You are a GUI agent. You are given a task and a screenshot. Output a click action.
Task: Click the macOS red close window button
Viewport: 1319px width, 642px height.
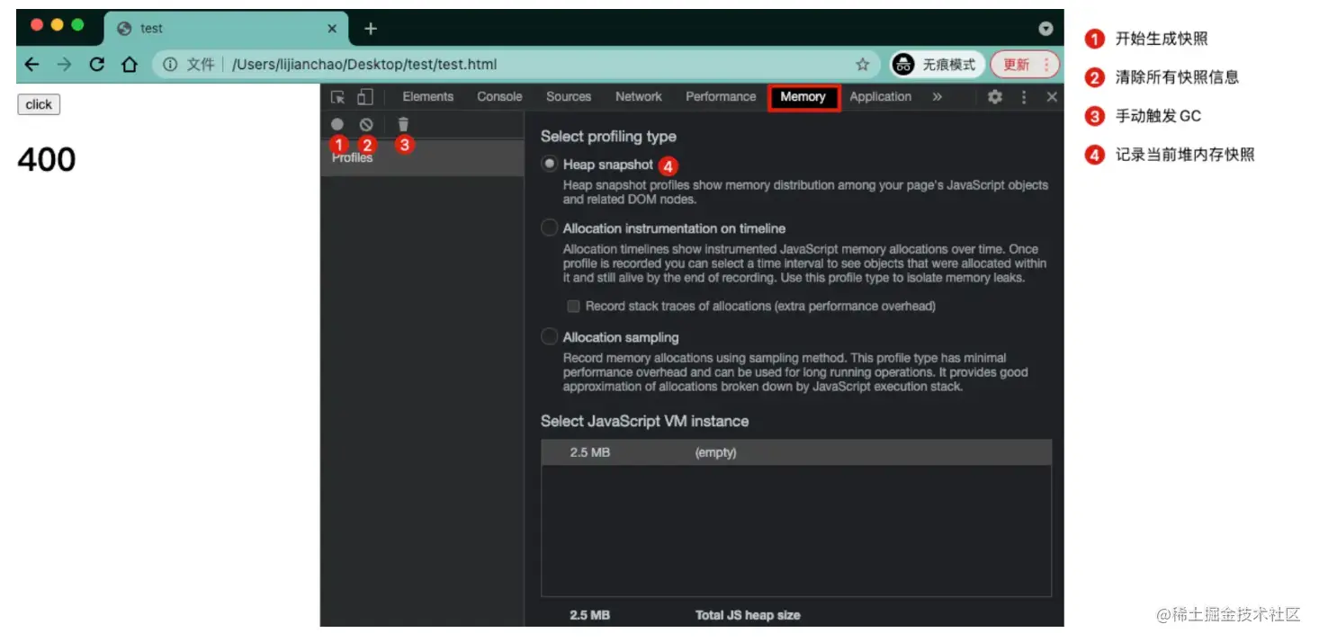pos(37,25)
